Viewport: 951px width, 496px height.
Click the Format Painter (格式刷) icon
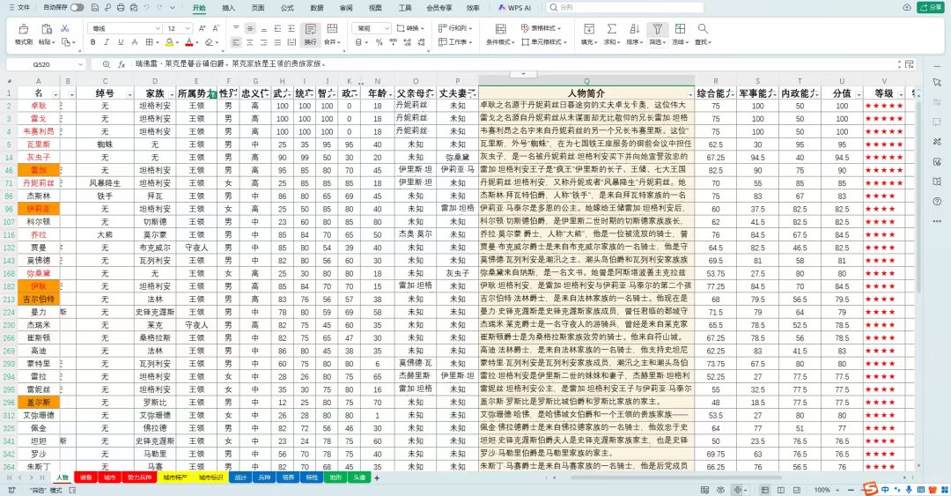pyautogui.click(x=23, y=29)
